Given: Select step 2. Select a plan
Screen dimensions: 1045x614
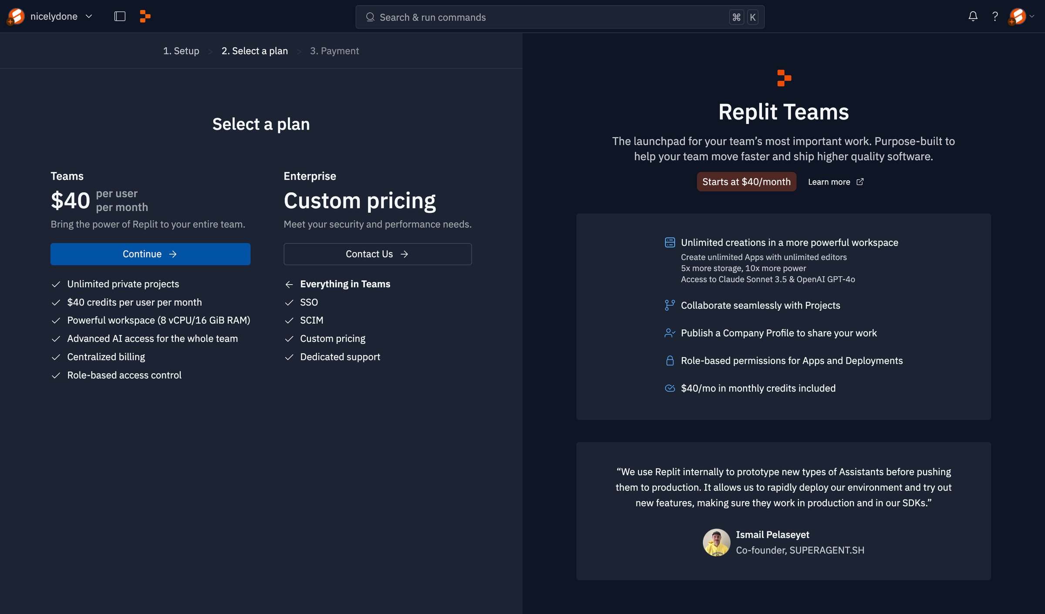Looking at the screenshot, I should (x=255, y=51).
